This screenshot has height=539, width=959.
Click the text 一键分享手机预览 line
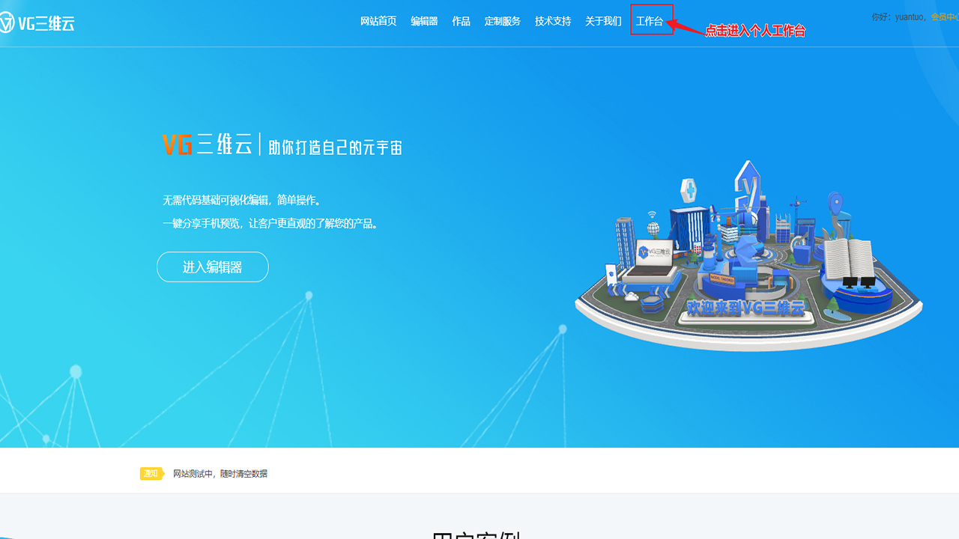(x=270, y=223)
